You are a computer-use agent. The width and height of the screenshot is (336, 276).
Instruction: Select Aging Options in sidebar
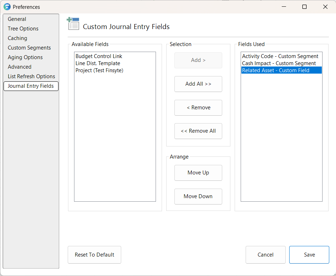point(25,57)
